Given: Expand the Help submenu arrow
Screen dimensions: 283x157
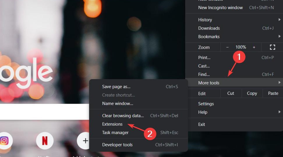Looking at the screenshot, I should [280, 112].
